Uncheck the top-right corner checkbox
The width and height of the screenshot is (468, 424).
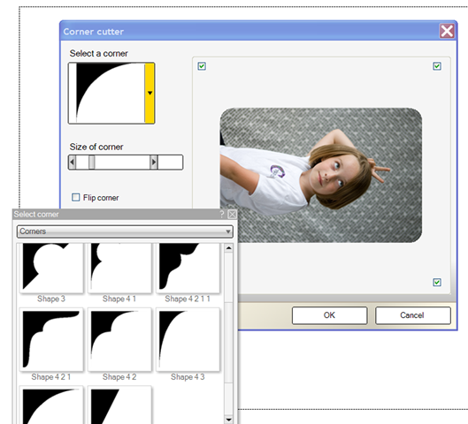pyautogui.click(x=437, y=66)
